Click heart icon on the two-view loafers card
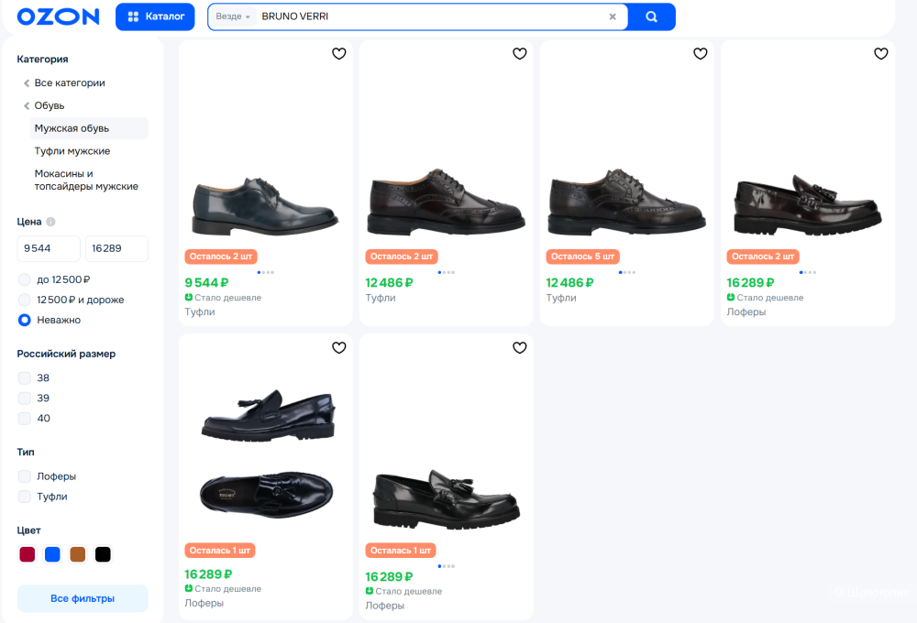Viewport: 917px width, 623px height. click(x=338, y=348)
